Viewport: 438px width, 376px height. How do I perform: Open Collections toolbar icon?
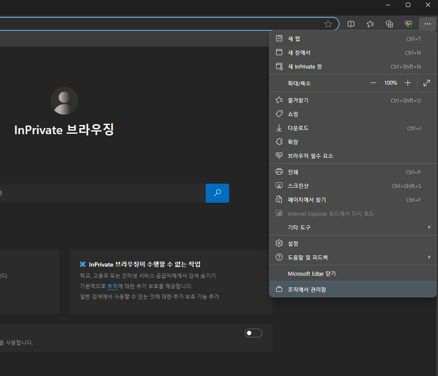pyautogui.click(x=389, y=24)
